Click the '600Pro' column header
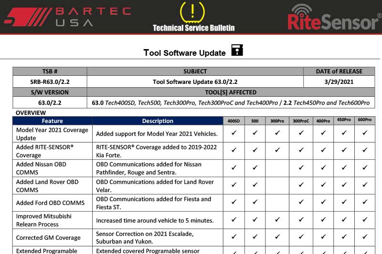382x254 pixels. [365, 120]
